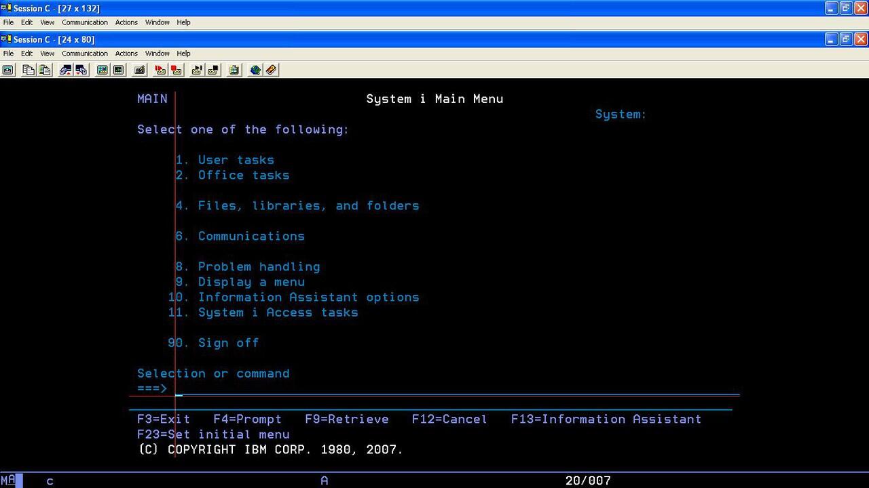
Task: Click the F4=Prompt function key label
Action: pos(247,419)
